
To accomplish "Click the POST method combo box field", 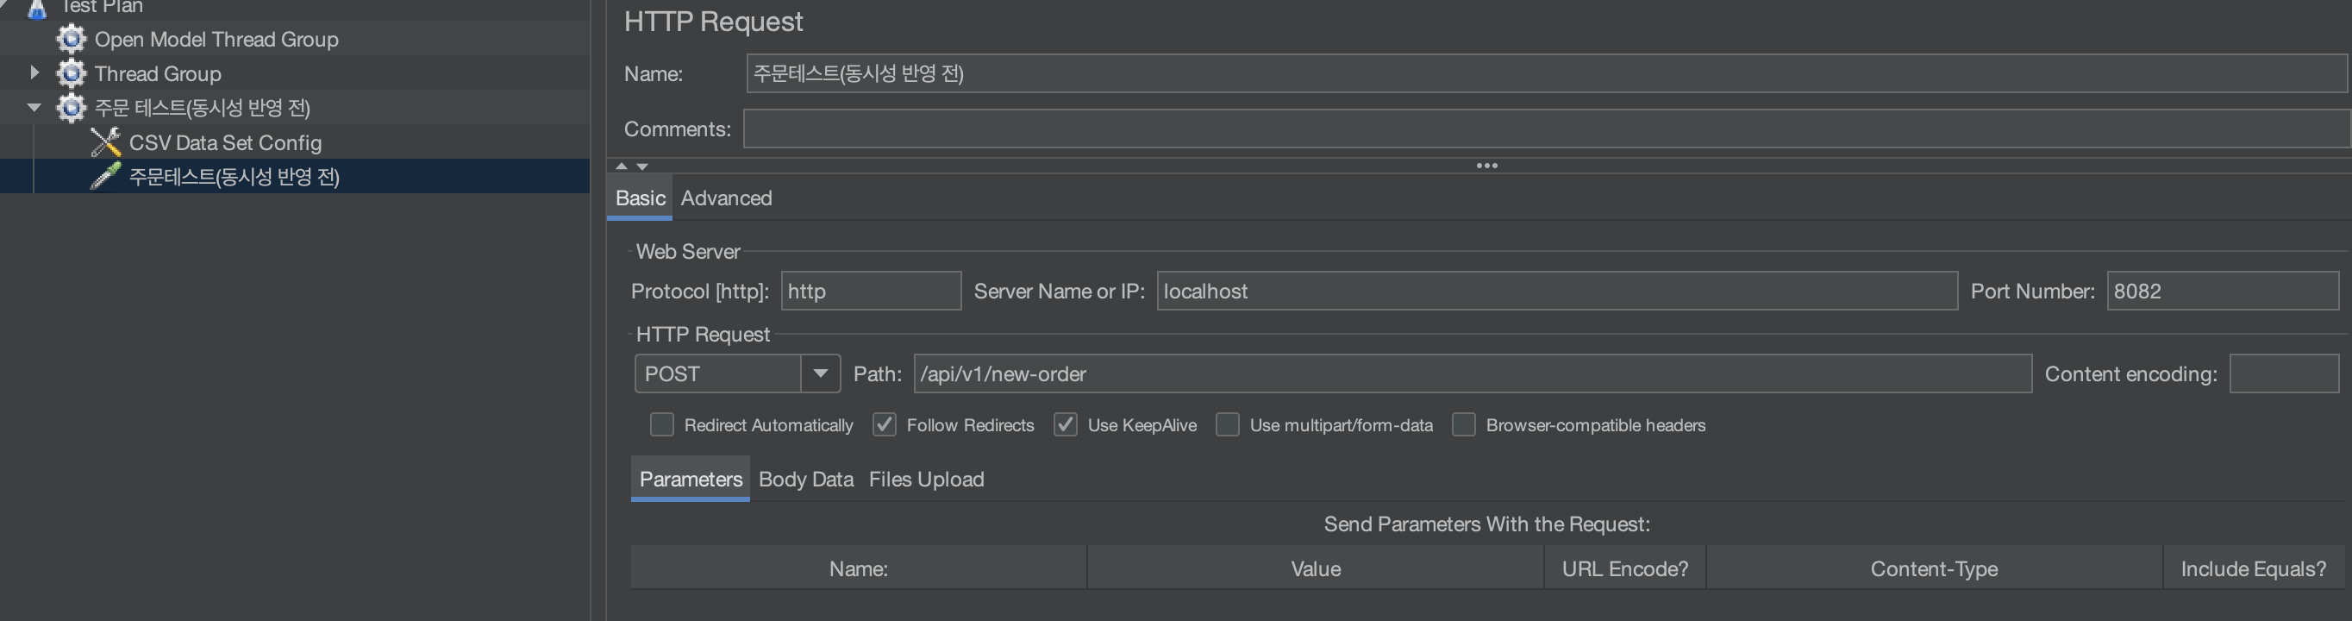I will tap(718, 373).
